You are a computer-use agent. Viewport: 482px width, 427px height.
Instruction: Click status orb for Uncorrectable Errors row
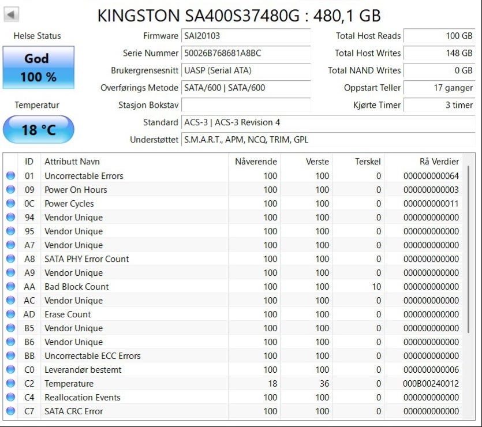pyautogui.click(x=10, y=176)
